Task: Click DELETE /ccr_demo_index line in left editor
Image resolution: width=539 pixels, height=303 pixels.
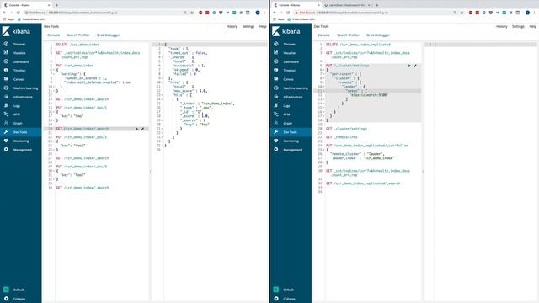Action: (x=77, y=45)
